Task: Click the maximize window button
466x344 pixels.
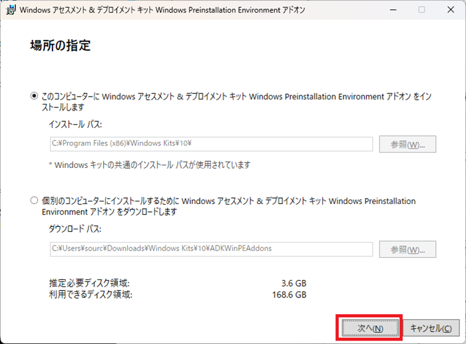Action: click(x=421, y=10)
